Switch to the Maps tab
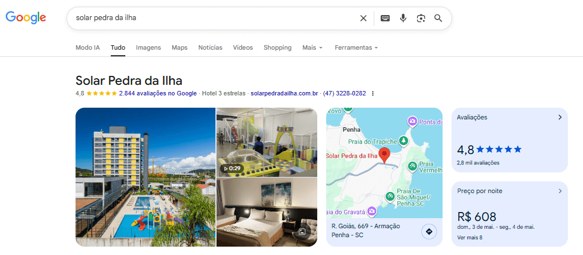Viewport: 583px width, 255px height. pos(180,47)
